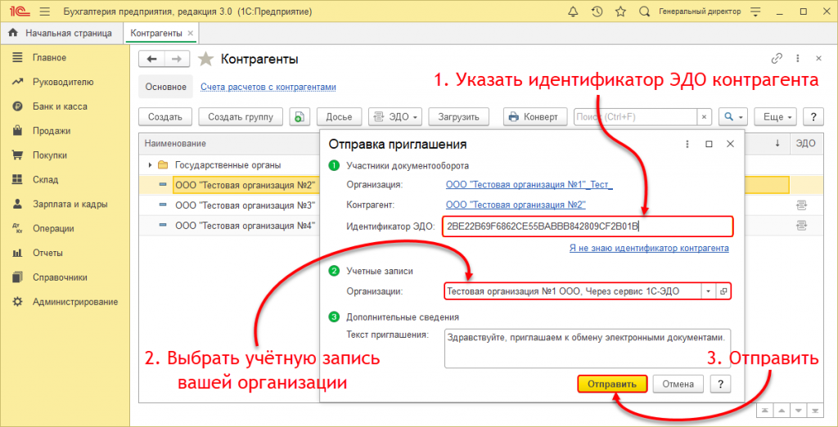Image resolution: width=838 pixels, height=427 pixels.
Task: Open dialog three-dot options menu
Action: point(687,144)
